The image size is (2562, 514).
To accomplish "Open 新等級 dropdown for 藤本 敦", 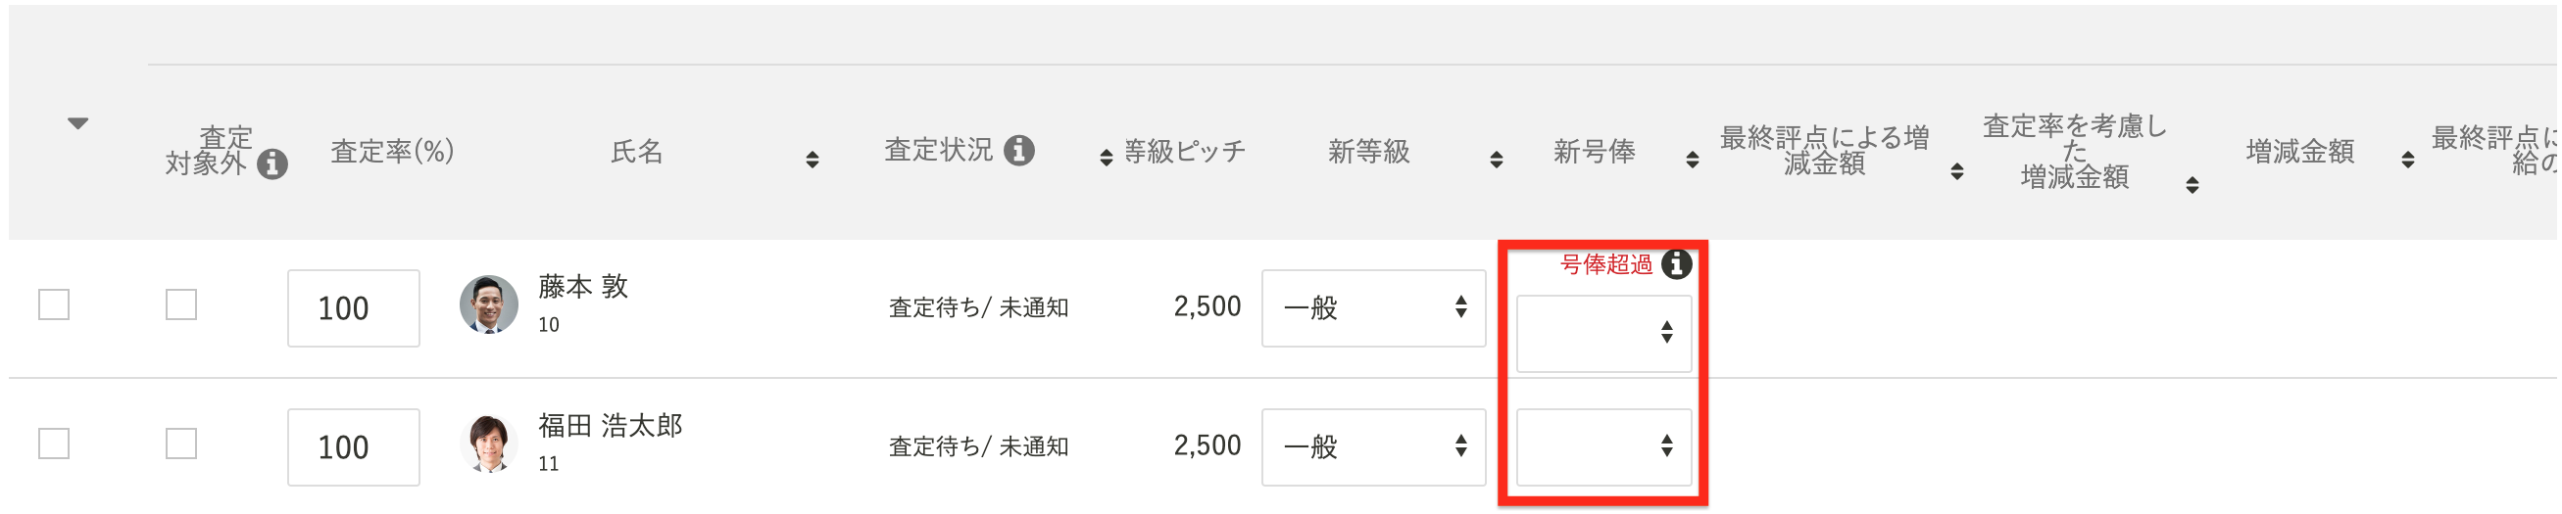I will (1373, 308).
